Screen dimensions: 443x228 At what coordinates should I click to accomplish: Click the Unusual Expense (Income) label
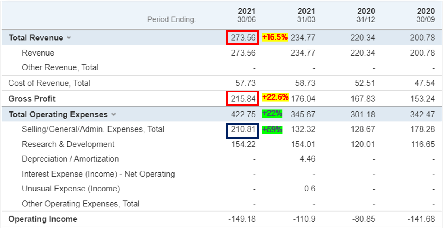pos(71,189)
